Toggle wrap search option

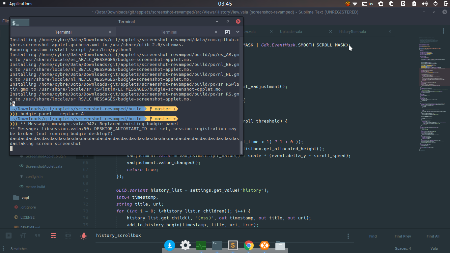click(x=53, y=236)
